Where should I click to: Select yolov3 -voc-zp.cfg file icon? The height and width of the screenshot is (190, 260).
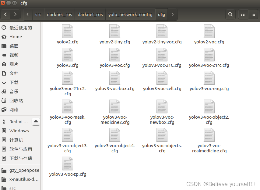click(68, 163)
